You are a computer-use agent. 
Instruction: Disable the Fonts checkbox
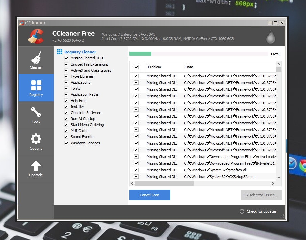tap(66, 88)
